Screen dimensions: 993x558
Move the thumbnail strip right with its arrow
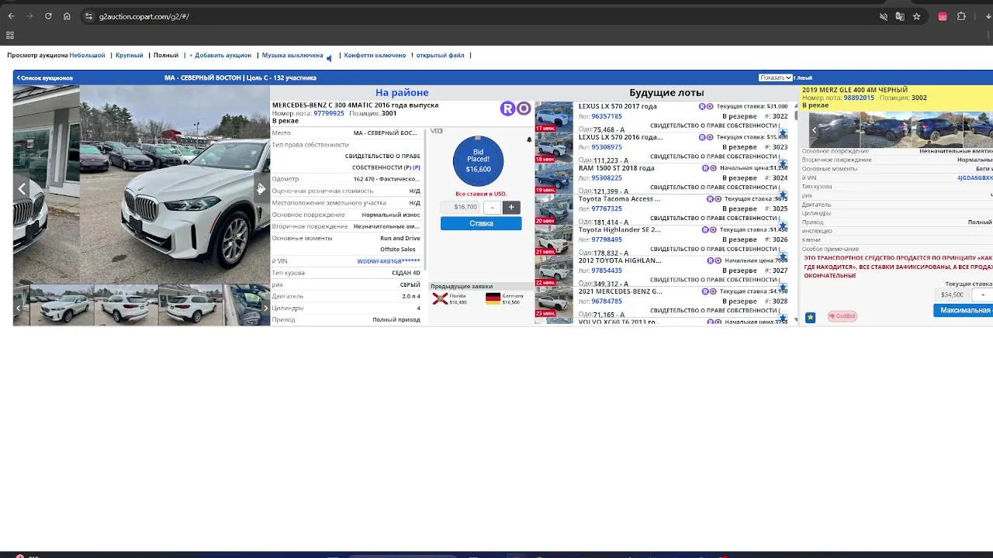265,308
